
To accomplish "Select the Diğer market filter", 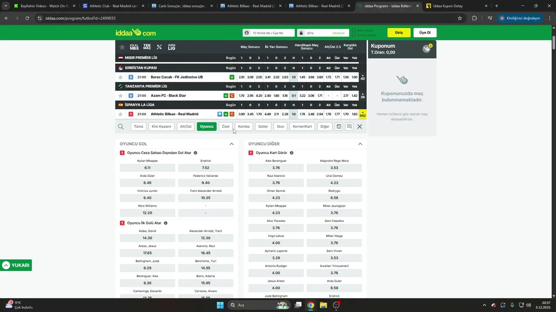I will coord(325,127).
